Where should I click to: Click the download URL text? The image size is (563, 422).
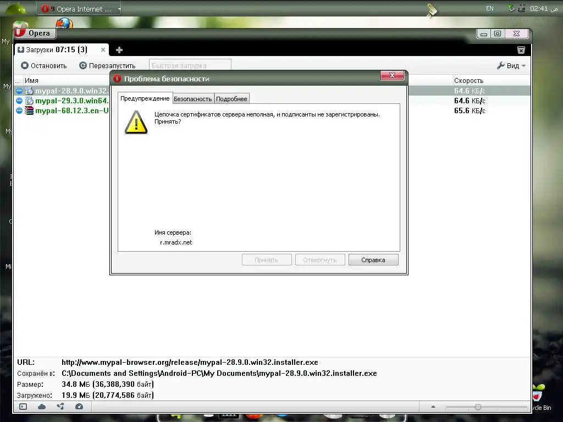coord(190,363)
